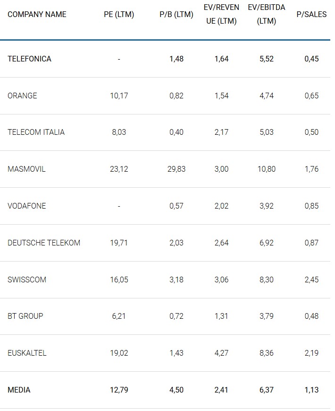Select the MEDIA P/SALES value 1,13
This screenshot has width=335, height=411.
(x=311, y=390)
